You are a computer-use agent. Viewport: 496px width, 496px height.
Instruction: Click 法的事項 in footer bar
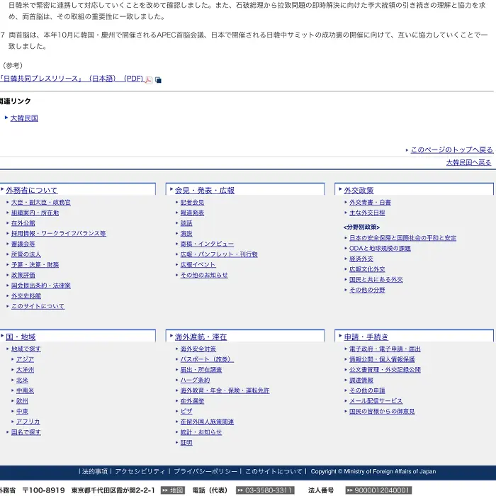(95, 472)
